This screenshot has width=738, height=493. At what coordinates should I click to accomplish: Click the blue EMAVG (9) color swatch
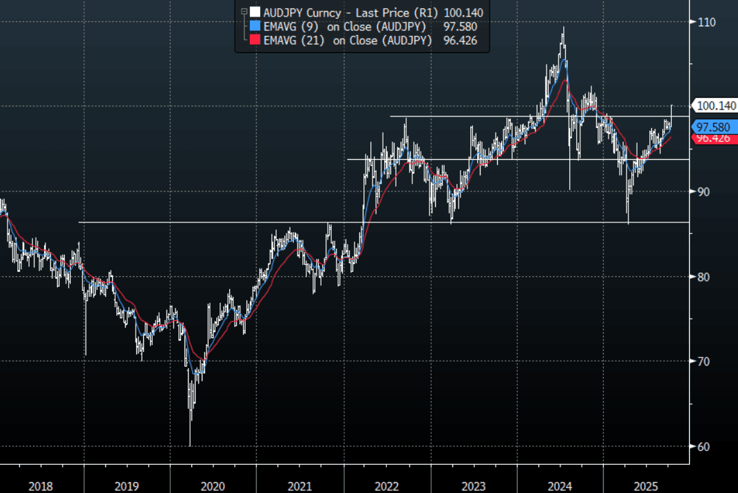pos(255,26)
